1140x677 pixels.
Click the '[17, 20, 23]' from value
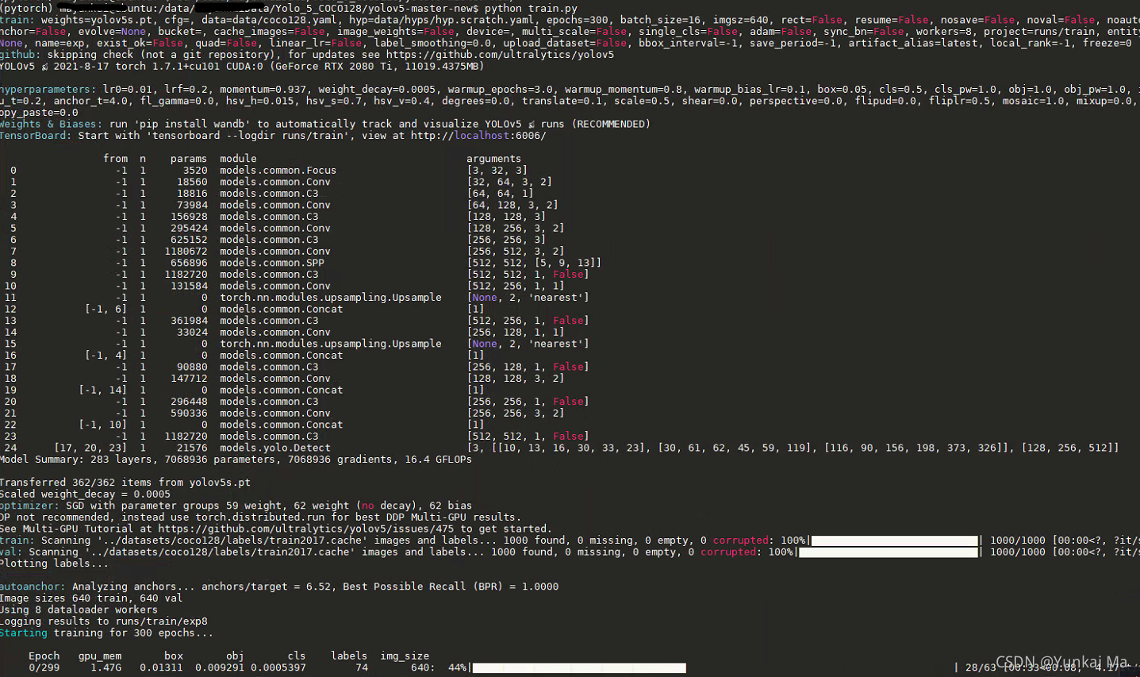coord(90,448)
